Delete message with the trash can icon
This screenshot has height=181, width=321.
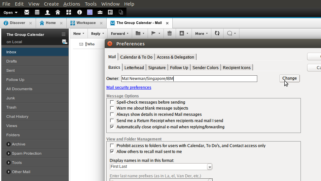pos(169,33)
